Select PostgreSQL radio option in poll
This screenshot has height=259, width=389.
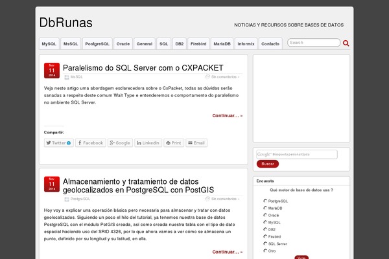coord(265,201)
